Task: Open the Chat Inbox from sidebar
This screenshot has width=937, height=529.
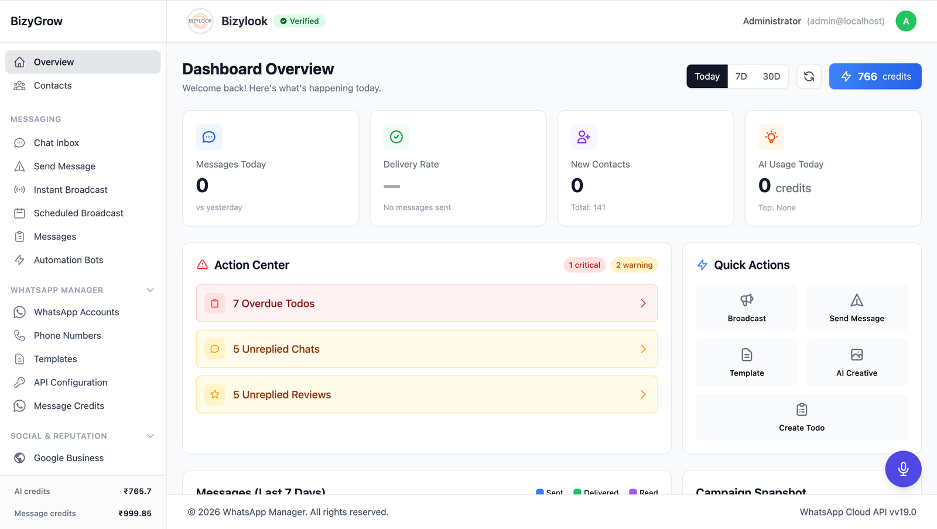Action: pos(56,142)
